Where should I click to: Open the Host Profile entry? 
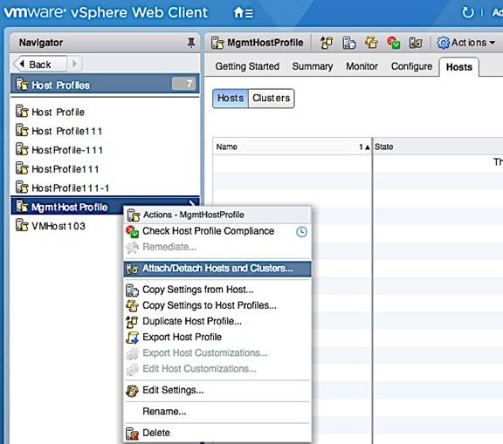click(58, 113)
